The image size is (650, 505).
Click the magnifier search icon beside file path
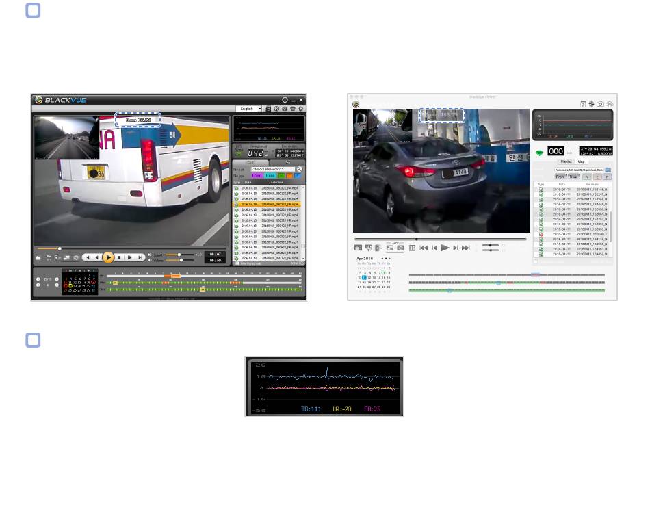(x=299, y=169)
